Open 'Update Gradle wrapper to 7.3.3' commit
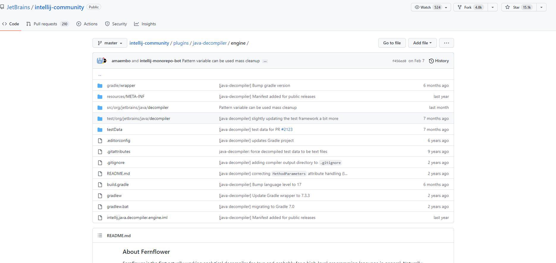Viewport: 556px width, 263px height. pos(264,195)
